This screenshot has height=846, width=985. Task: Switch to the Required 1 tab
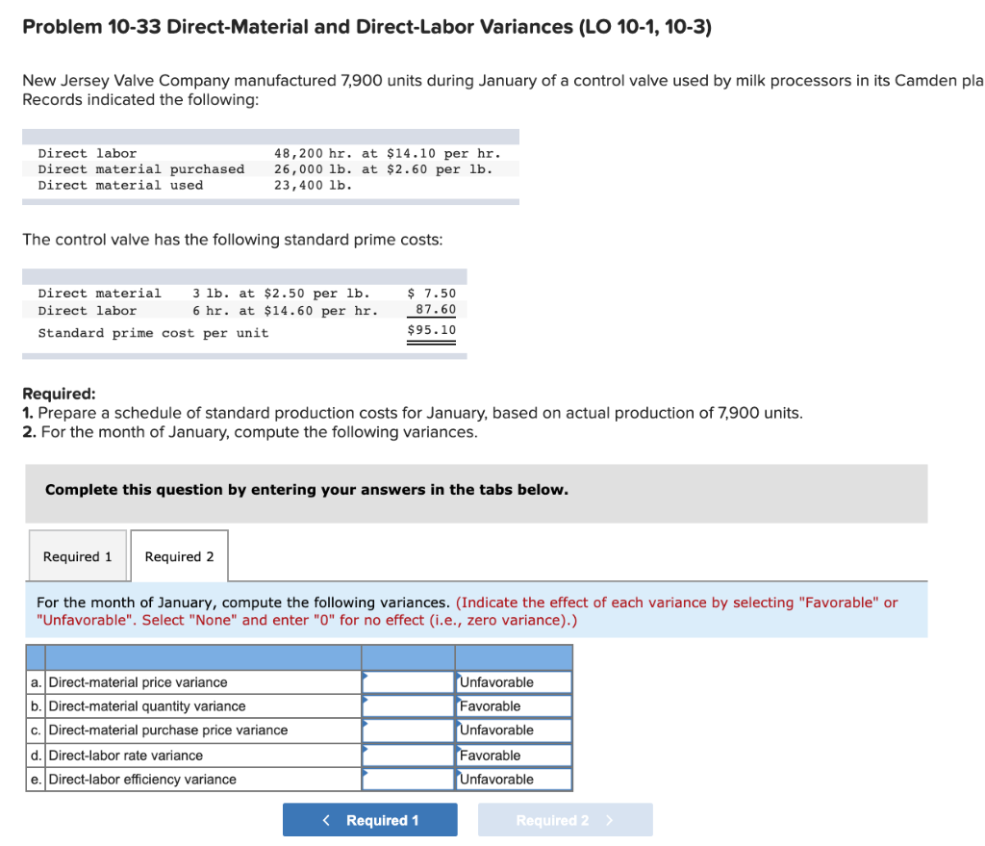77,555
